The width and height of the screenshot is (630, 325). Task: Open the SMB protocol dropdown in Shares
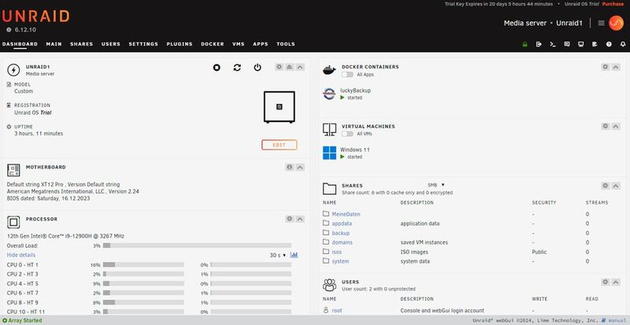[436, 185]
